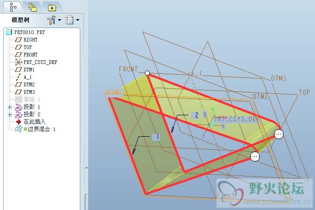This screenshot has width=315, height=210.
Task: Click the projection icon beside 投影 2
Action: [19, 114]
